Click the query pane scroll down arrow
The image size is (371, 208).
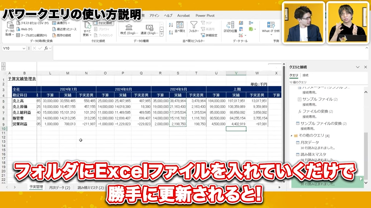[366, 182]
